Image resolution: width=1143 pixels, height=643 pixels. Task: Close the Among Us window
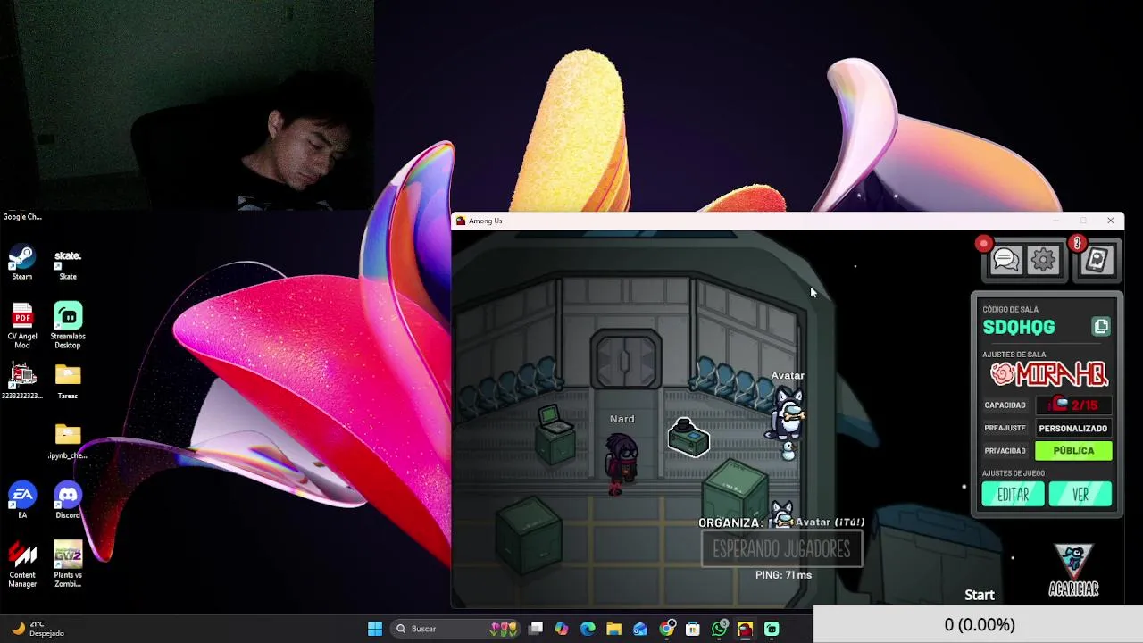1110,221
